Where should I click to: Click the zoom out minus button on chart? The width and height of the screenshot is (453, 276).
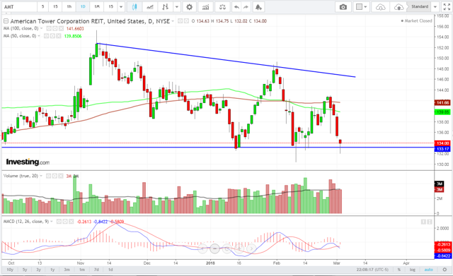(214, 248)
